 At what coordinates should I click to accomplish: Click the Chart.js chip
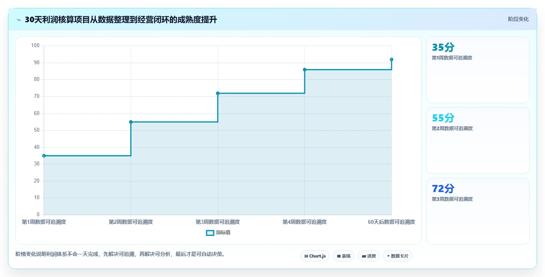pyautogui.click(x=315, y=256)
